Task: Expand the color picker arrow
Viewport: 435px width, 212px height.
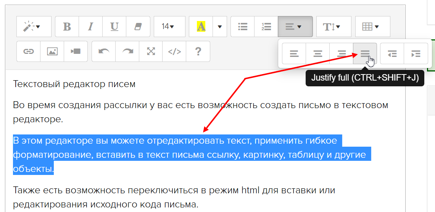Action: (x=220, y=26)
